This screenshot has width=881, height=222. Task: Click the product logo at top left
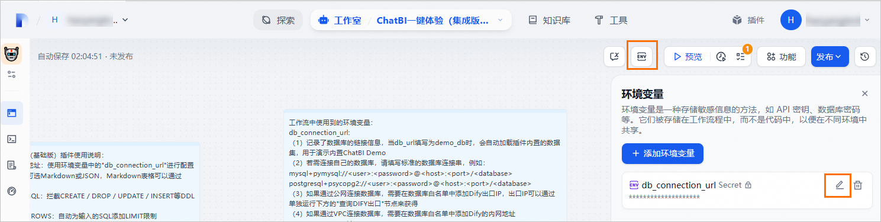point(22,20)
